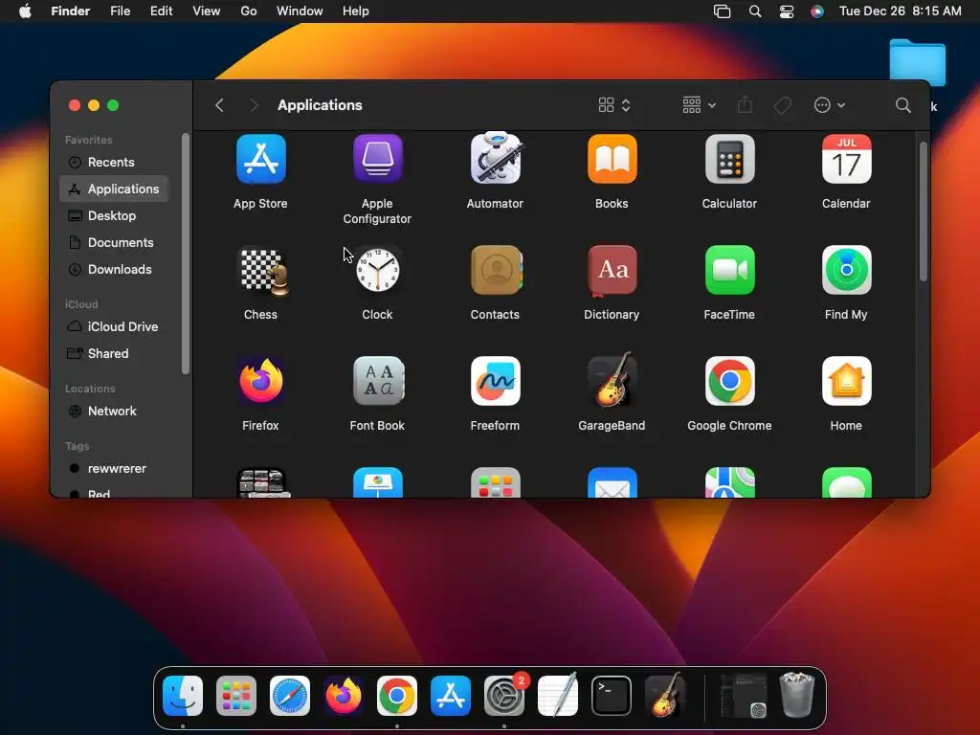The height and width of the screenshot is (735, 980).
Task: Click the Applications window vertical scrollbar
Action: click(924, 212)
